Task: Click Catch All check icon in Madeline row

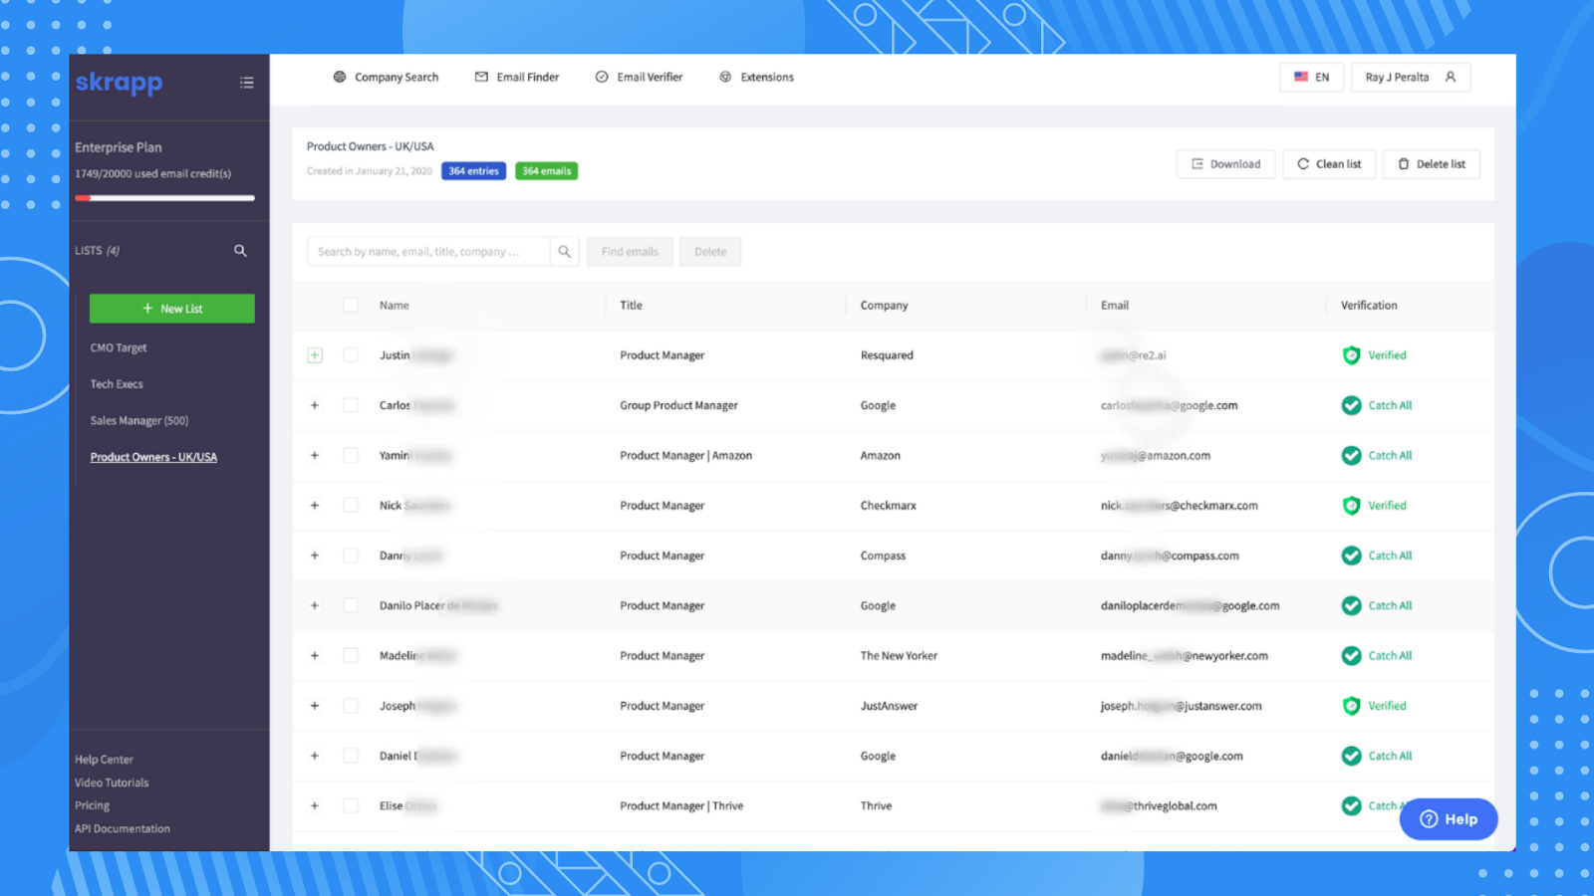Action: coord(1351,656)
